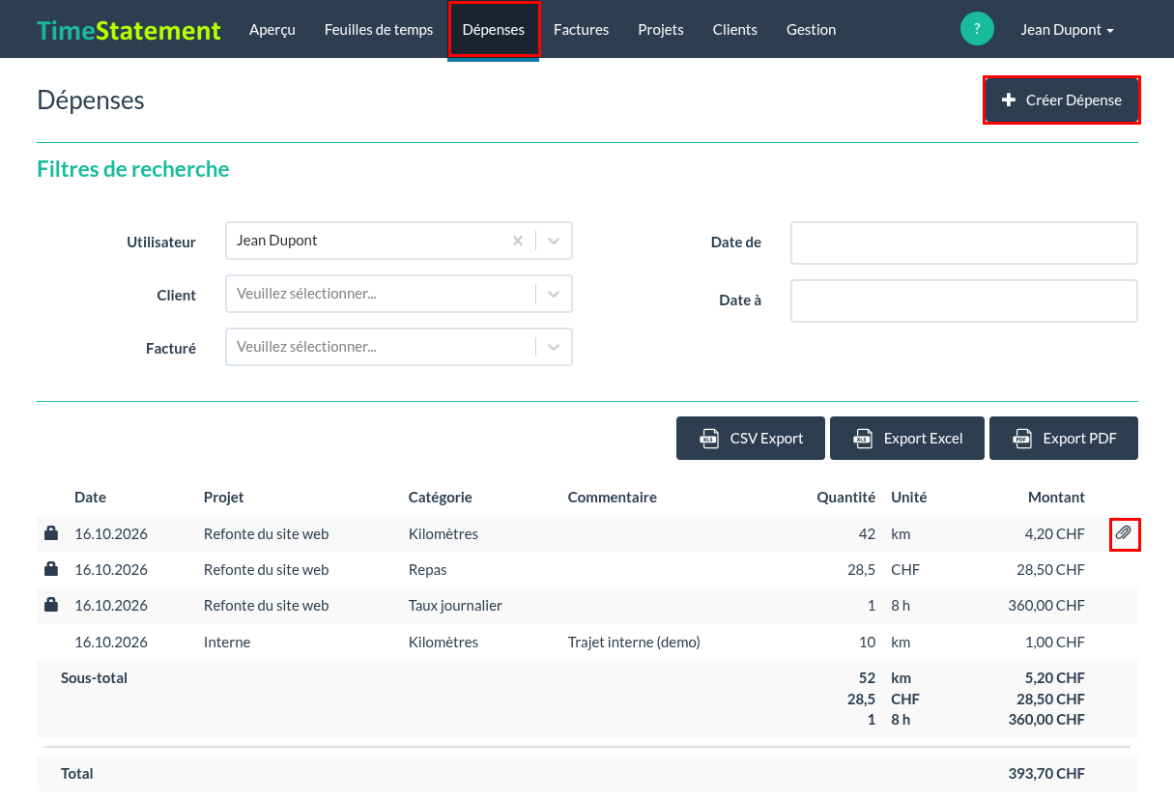This screenshot has width=1174, height=800.
Task: Click the Repas category cell
Action: (x=428, y=570)
